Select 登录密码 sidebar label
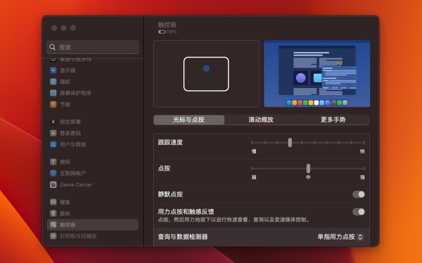Screen dimensions: 422x263 tap(70, 133)
